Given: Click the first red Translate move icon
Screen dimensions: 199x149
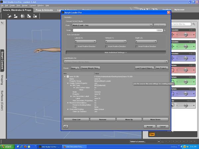Looking at the screenshot, I should tap(172, 34).
